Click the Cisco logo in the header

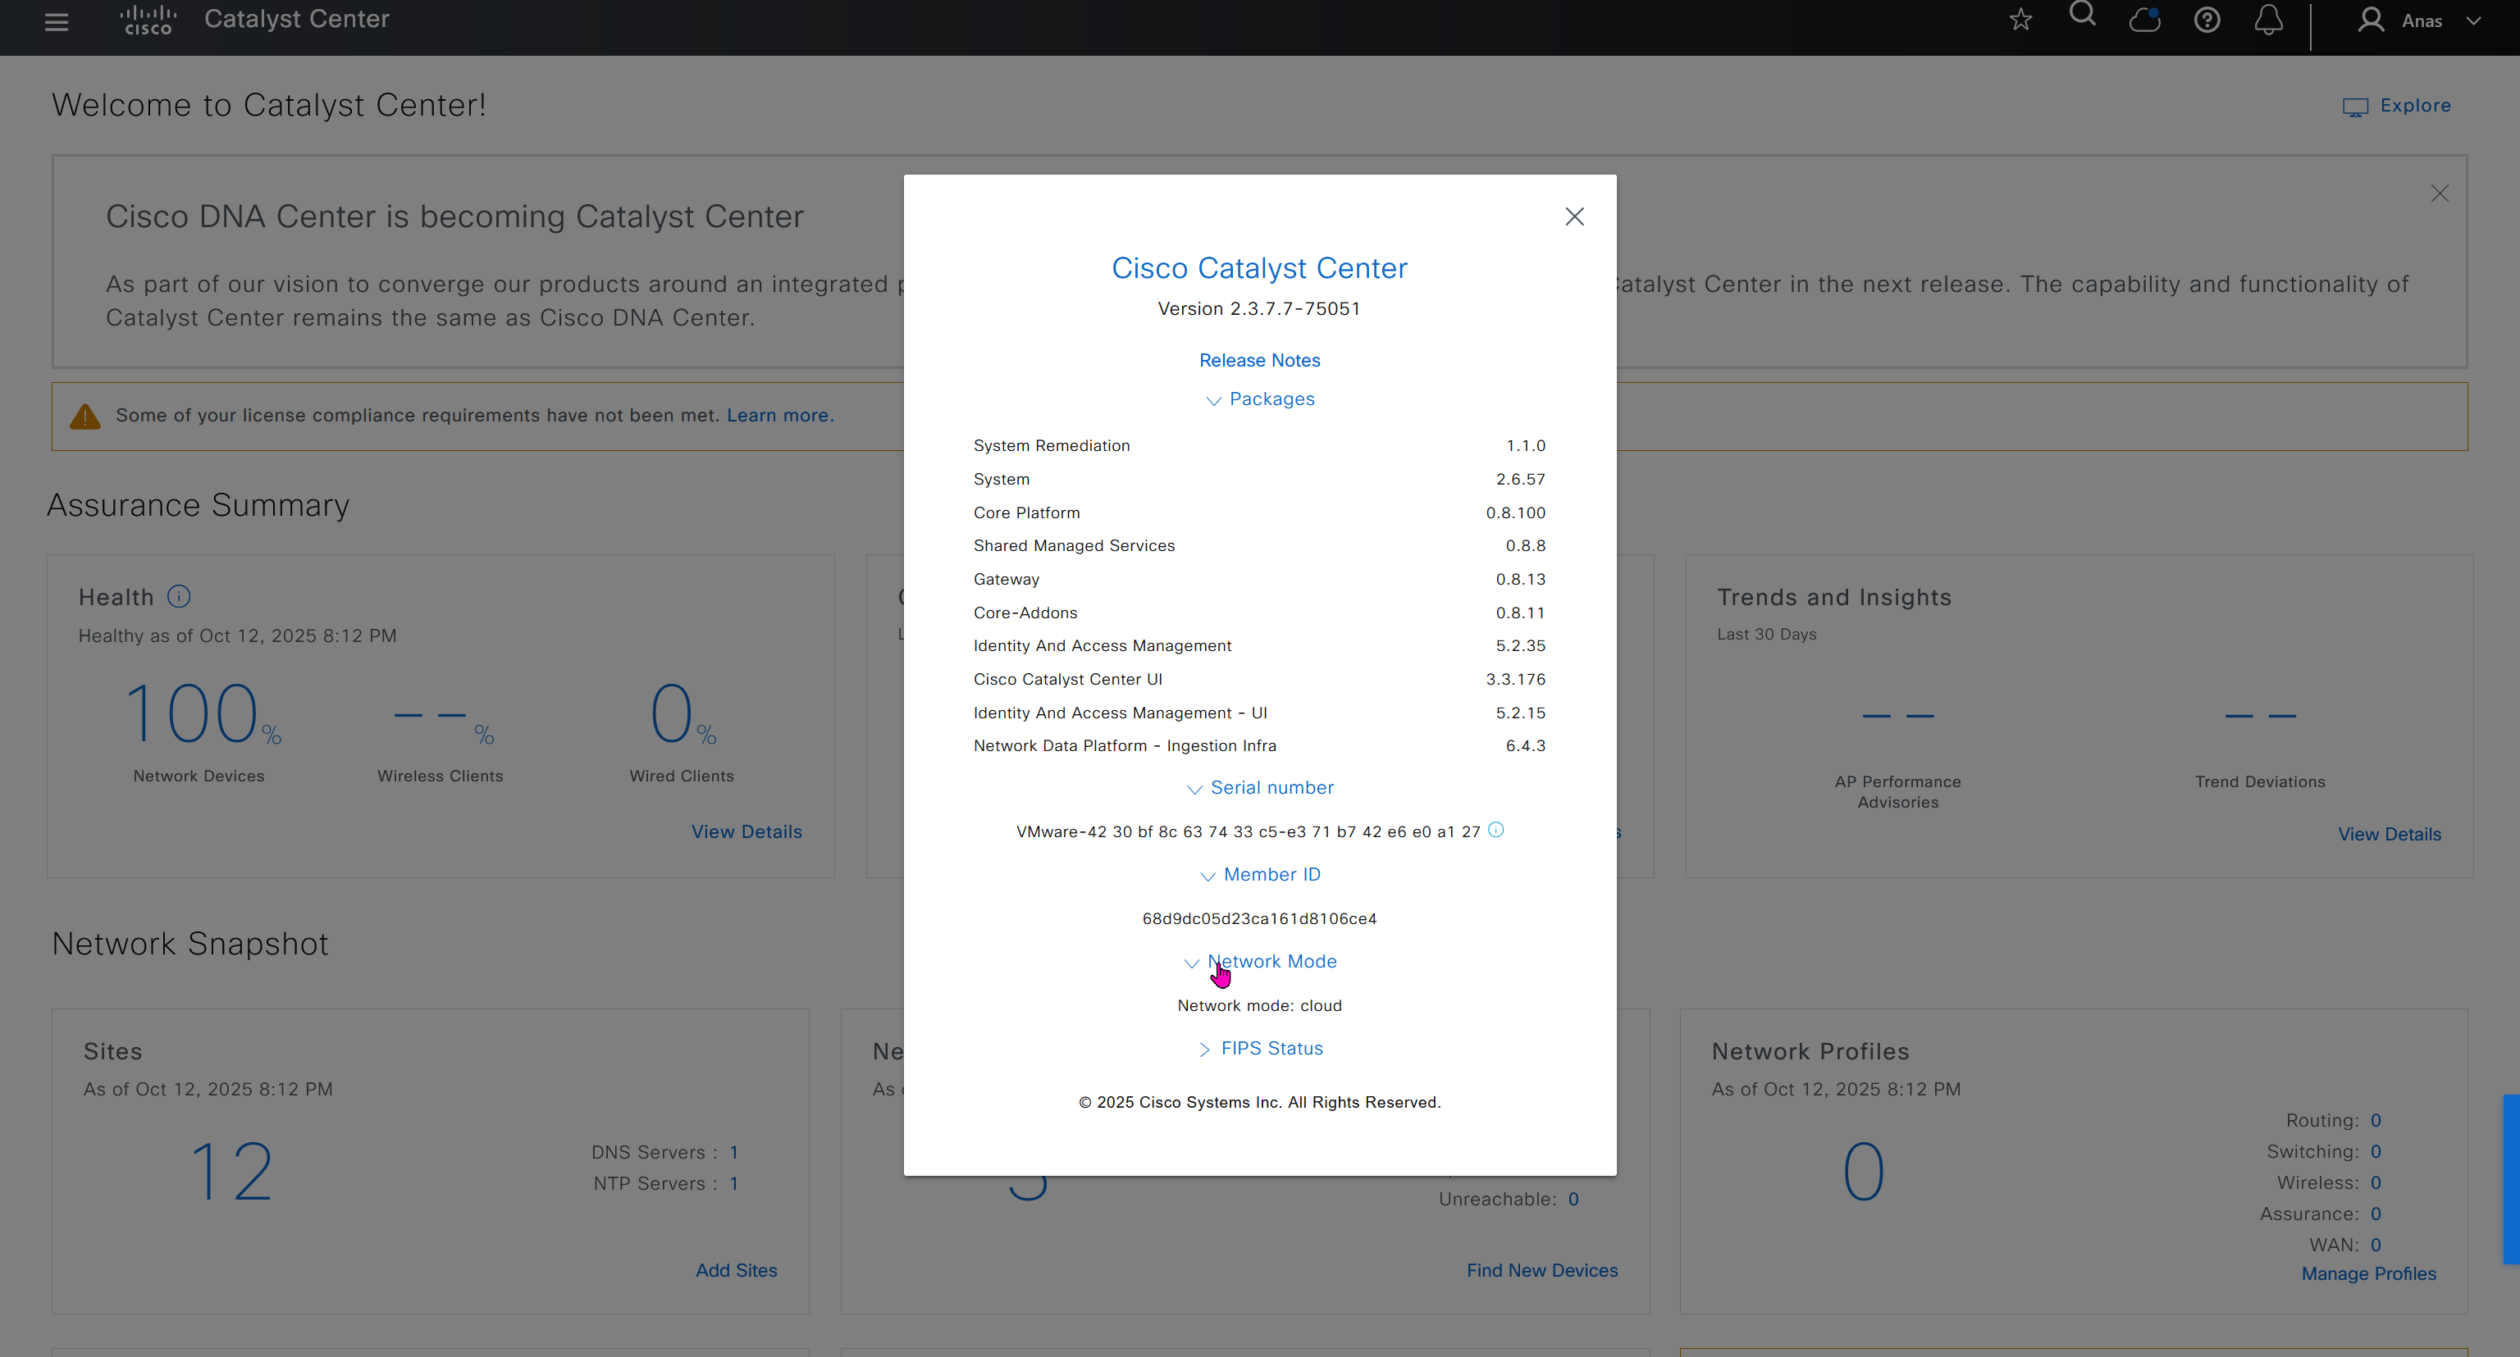point(148,20)
